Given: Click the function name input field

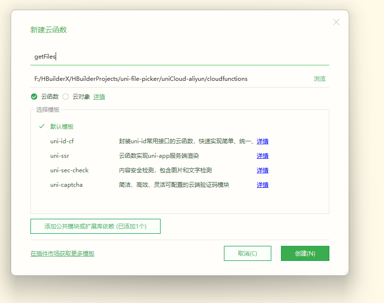Looking at the screenshot, I should [179, 57].
